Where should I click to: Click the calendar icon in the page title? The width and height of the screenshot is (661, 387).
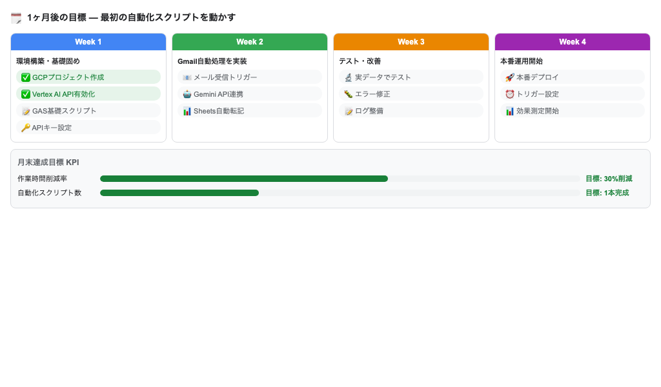click(x=15, y=18)
